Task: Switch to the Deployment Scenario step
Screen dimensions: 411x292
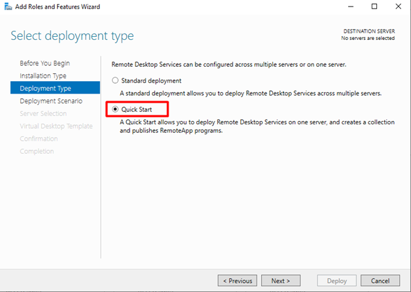Action: point(51,101)
